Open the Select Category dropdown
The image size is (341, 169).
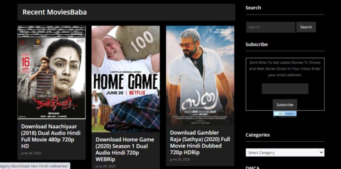point(285,153)
